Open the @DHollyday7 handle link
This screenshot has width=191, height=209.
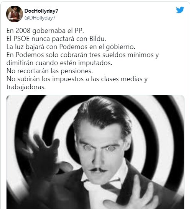coord(40,18)
